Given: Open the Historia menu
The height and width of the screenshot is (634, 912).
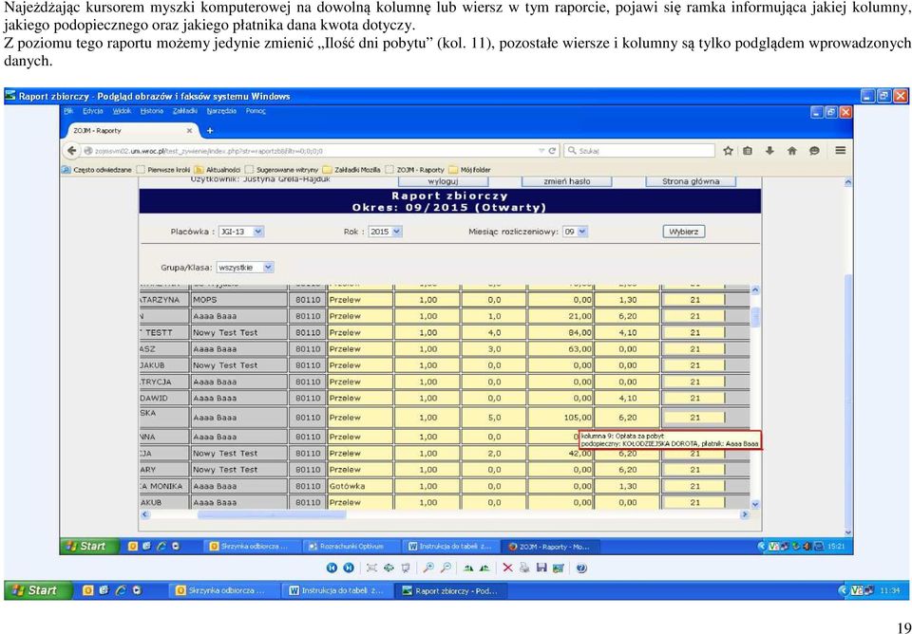Looking at the screenshot, I should click(152, 111).
